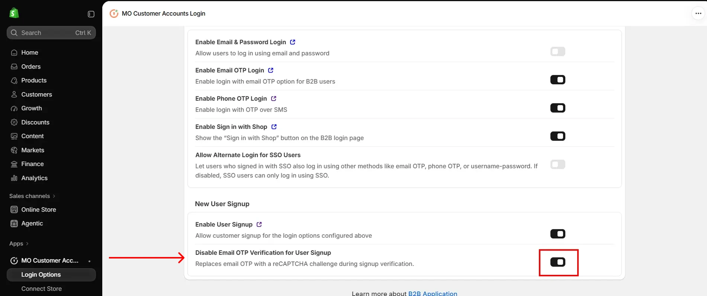Open external link icon for Sign in with Shop

point(274,127)
